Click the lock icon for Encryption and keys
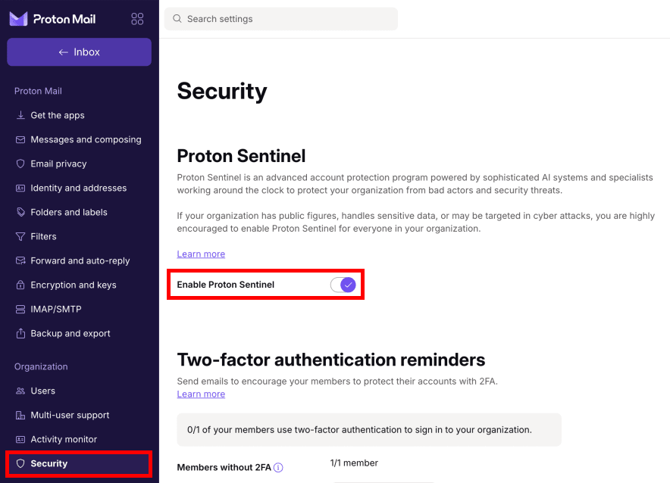670x483 pixels. click(20, 285)
